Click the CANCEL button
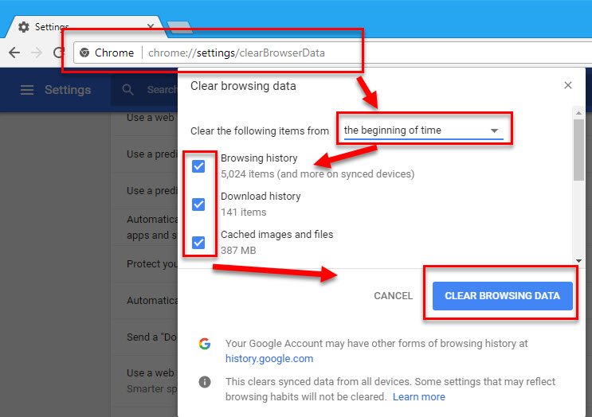This screenshot has width=592, height=417. point(393,296)
